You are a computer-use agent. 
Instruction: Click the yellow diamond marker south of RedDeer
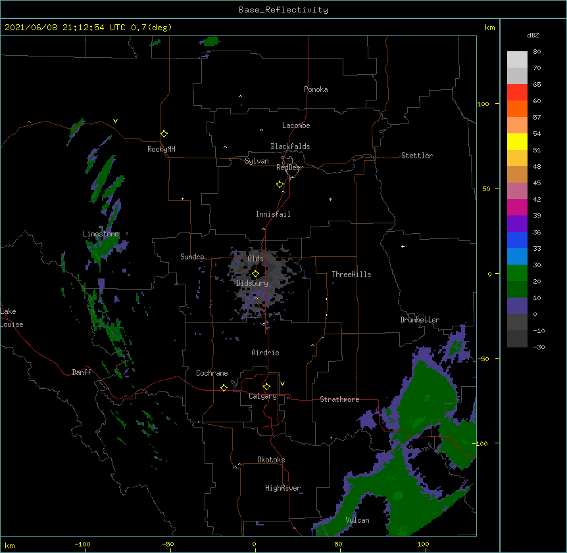(280, 185)
